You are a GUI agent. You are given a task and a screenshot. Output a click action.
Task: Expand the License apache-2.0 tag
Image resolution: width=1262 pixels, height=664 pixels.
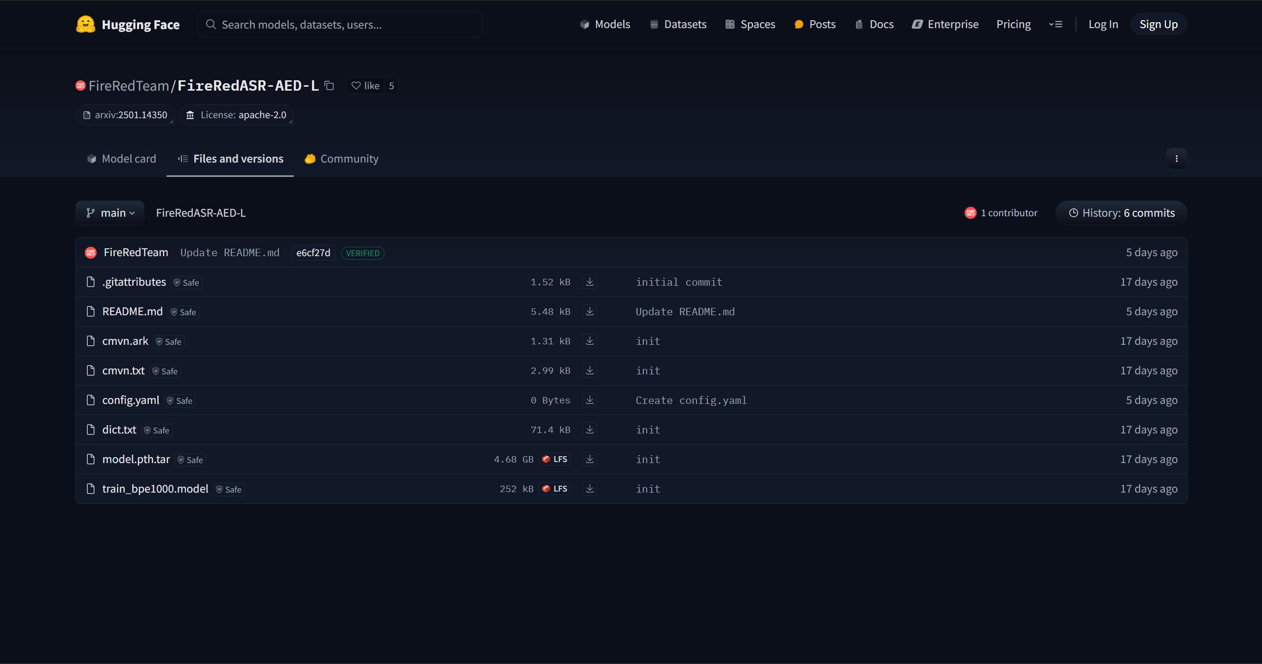[x=237, y=115]
